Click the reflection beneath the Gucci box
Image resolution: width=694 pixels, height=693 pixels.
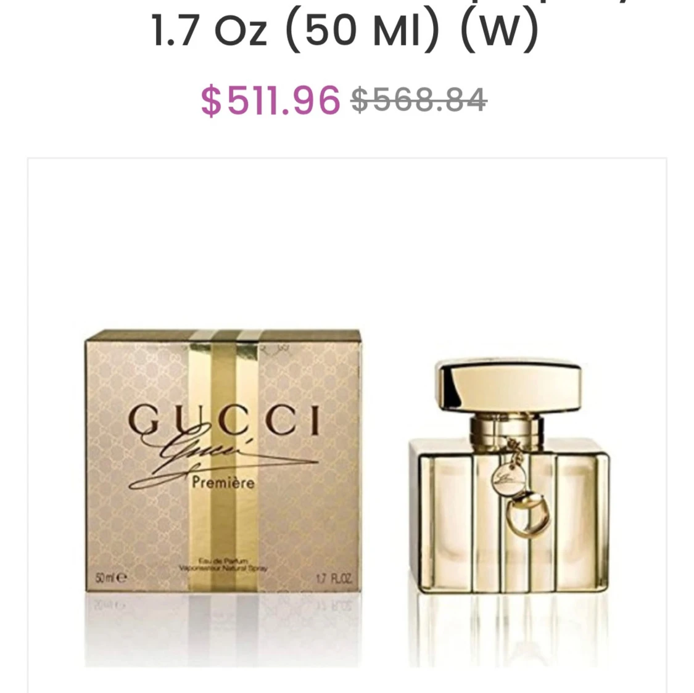click(x=223, y=630)
